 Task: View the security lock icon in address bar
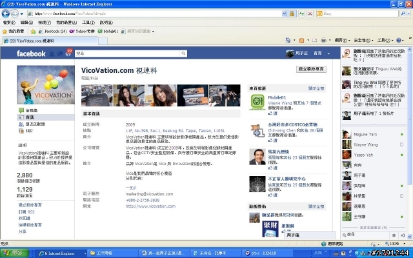pyautogui.click(x=292, y=14)
